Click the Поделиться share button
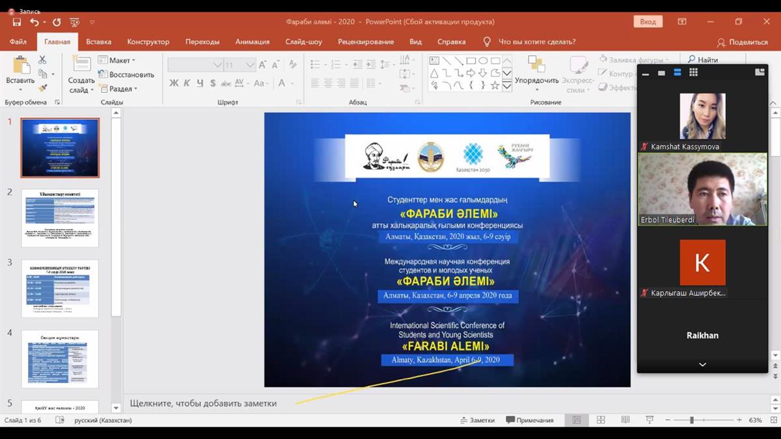This screenshot has height=439, width=781. pyautogui.click(x=743, y=42)
